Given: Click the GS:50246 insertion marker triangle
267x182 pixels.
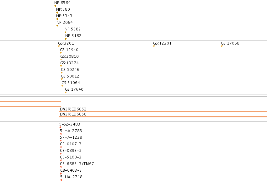Looking at the screenshot, I should [x=62, y=73].
